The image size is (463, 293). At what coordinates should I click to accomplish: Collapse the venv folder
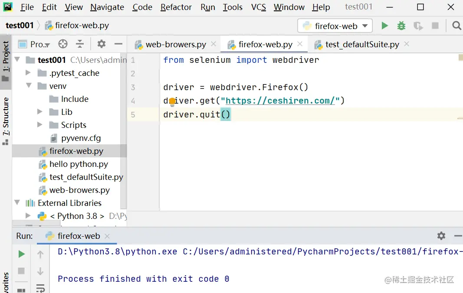pos(29,85)
